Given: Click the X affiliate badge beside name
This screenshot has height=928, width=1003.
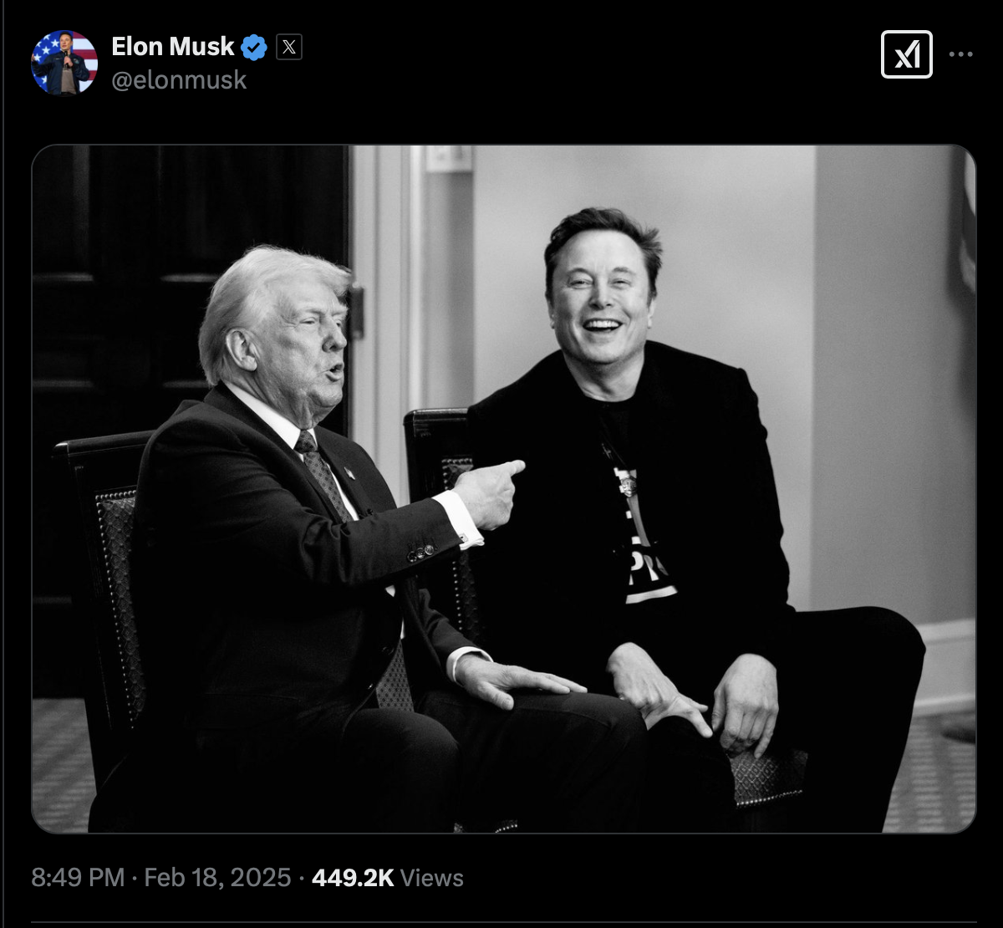Looking at the screenshot, I should point(288,48).
